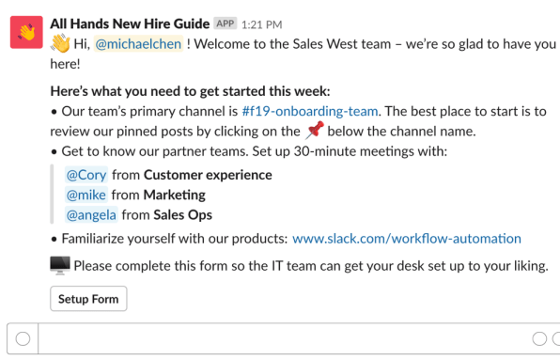Open the All Hands New Hire Guide sender profile
560x360 pixels.
point(130,23)
